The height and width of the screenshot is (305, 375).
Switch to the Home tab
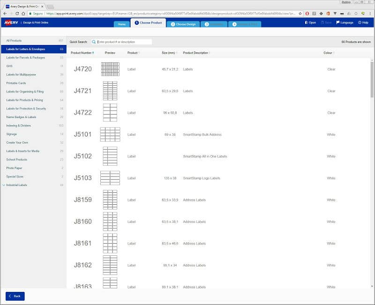tap(122, 24)
